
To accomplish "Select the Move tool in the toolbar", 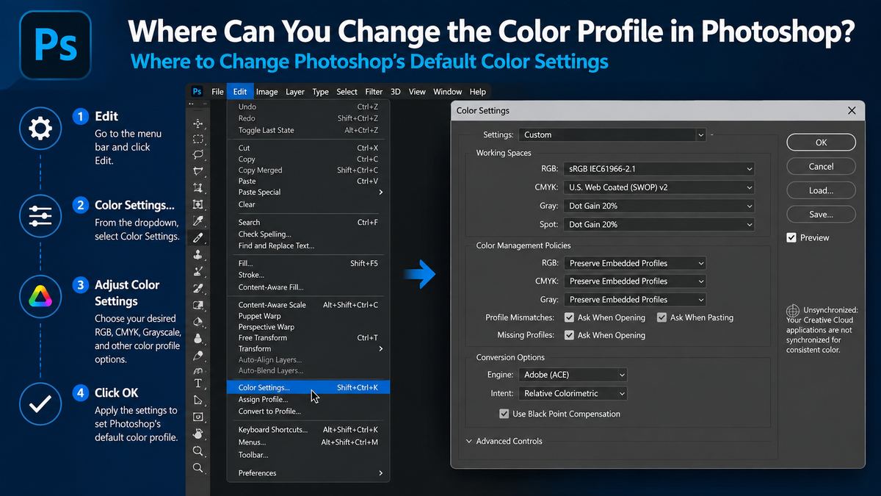I will coord(197,123).
